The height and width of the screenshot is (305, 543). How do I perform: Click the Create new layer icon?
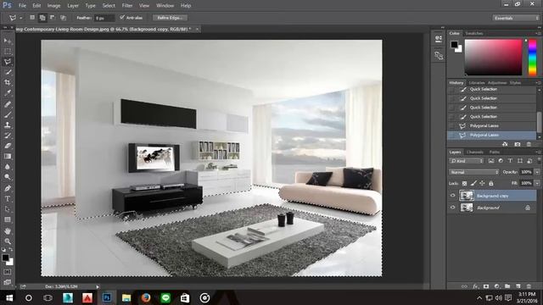(518, 286)
